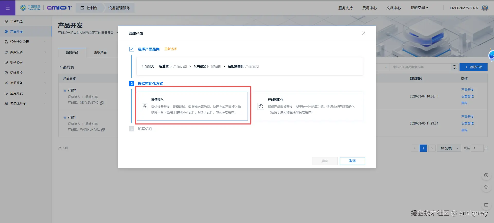494x223 pixels.
Task: Click the 重新选择 link
Action: [171, 49]
